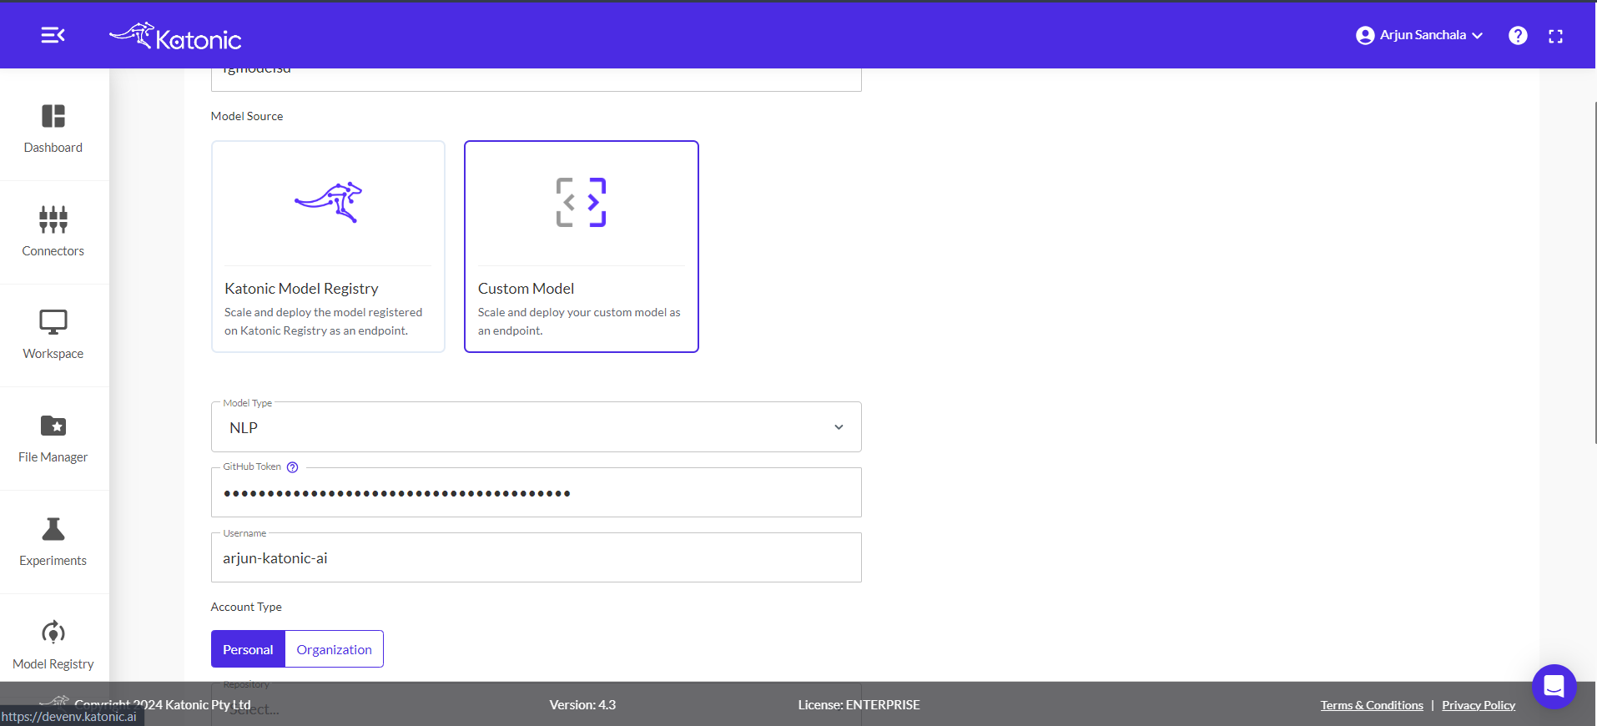1597x726 pixels.
Task: Open the Arjun Sanchala user avatar icon
Action: (x=1365, y=35)
